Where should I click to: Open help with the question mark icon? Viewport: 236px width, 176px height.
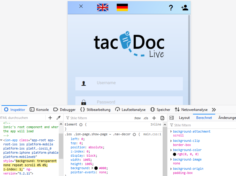point(171,7)
